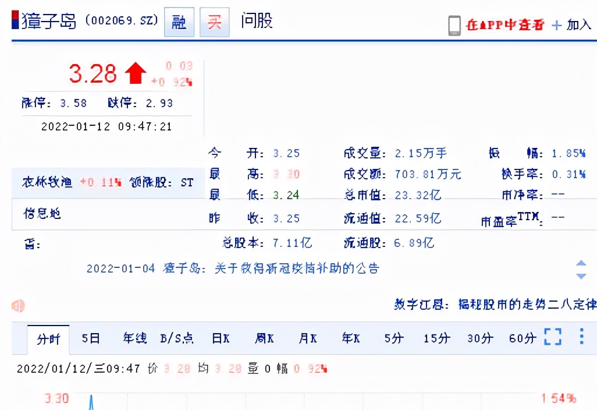Click the 加入 add-to-watchlist text

coord(579,25)
